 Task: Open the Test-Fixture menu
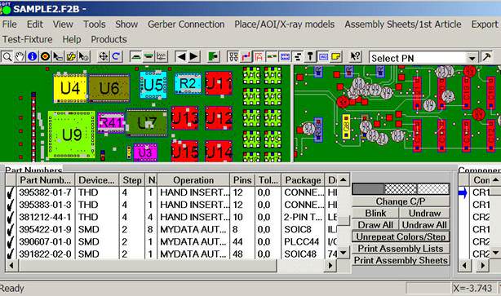28,39
